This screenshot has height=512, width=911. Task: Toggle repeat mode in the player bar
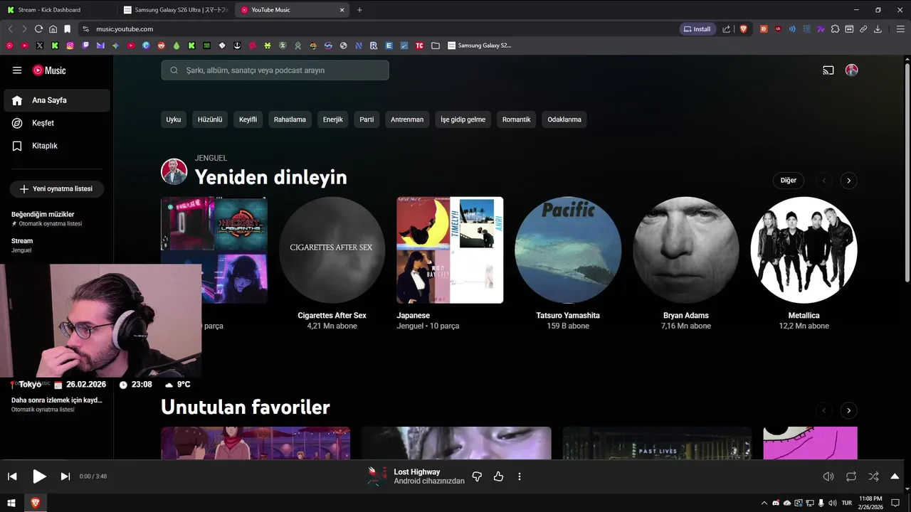[x=851, y=476]
